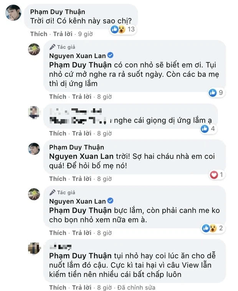The height and width of the screenshot is (291, 238).
Task: Click Thích under the 'dị ứng lắm' author reply
Action: coord(58,97)
